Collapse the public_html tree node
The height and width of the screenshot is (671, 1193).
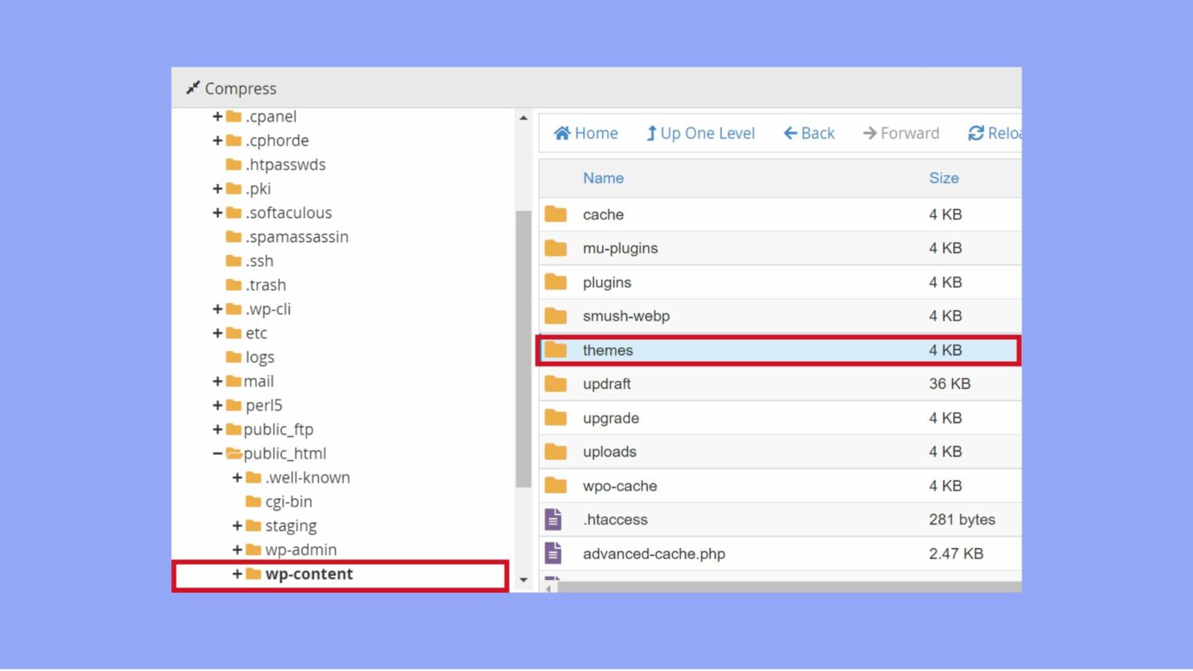(216, 452)
